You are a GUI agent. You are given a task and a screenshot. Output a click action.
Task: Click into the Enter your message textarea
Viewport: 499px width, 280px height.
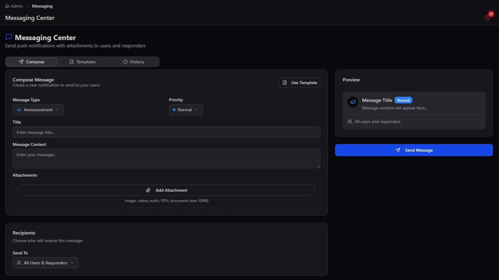point(166,159)
